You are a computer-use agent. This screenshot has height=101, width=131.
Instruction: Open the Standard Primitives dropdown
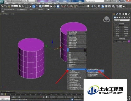(122, 20)
